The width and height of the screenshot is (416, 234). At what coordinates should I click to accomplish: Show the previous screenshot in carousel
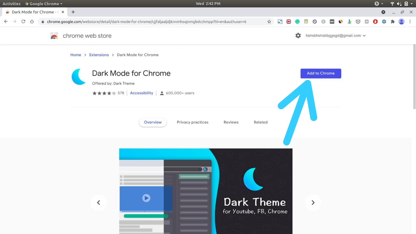[98, 202]
